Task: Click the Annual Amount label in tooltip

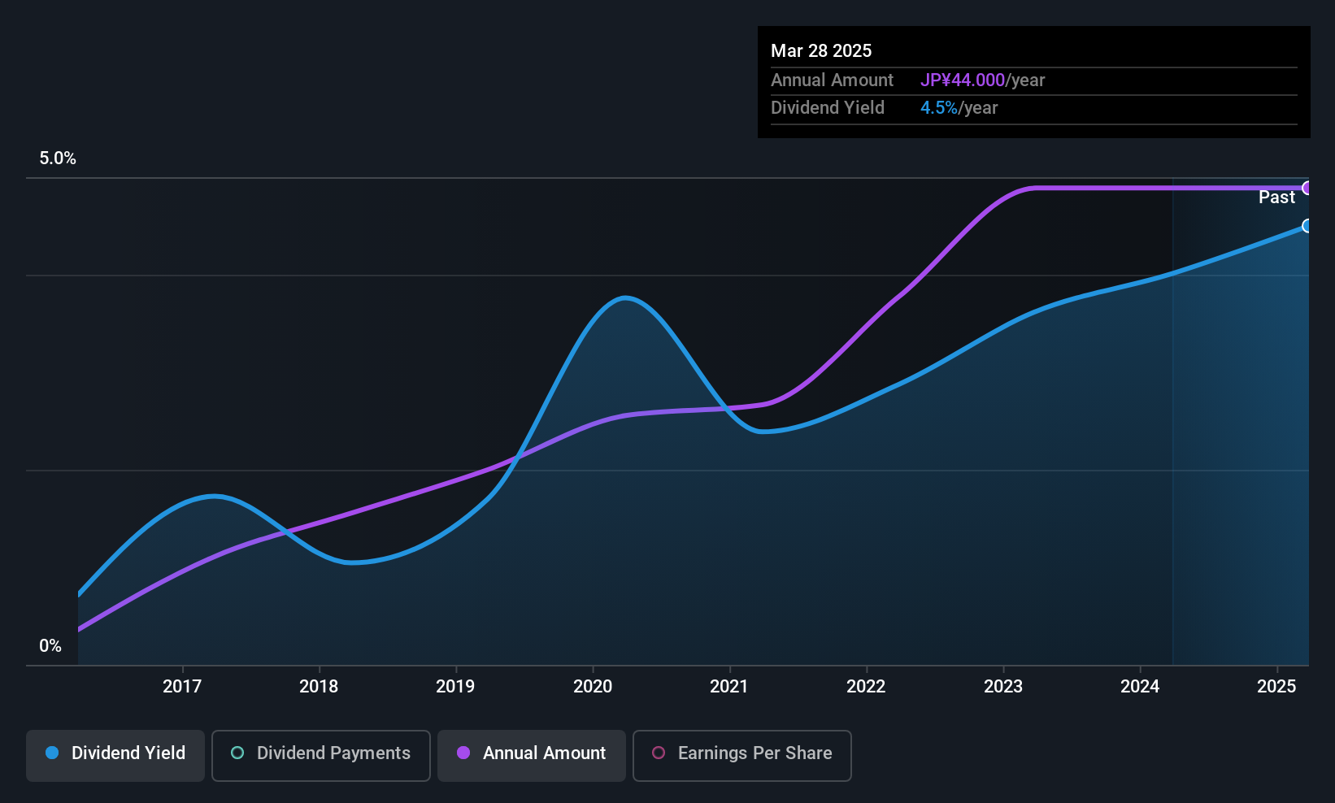Action: click(x=832, y=80)
